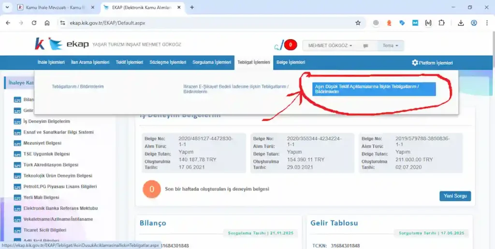Open the Chrome extensions puzzle icon
This screenshot has width=495, height=249.
click(441, 23)
